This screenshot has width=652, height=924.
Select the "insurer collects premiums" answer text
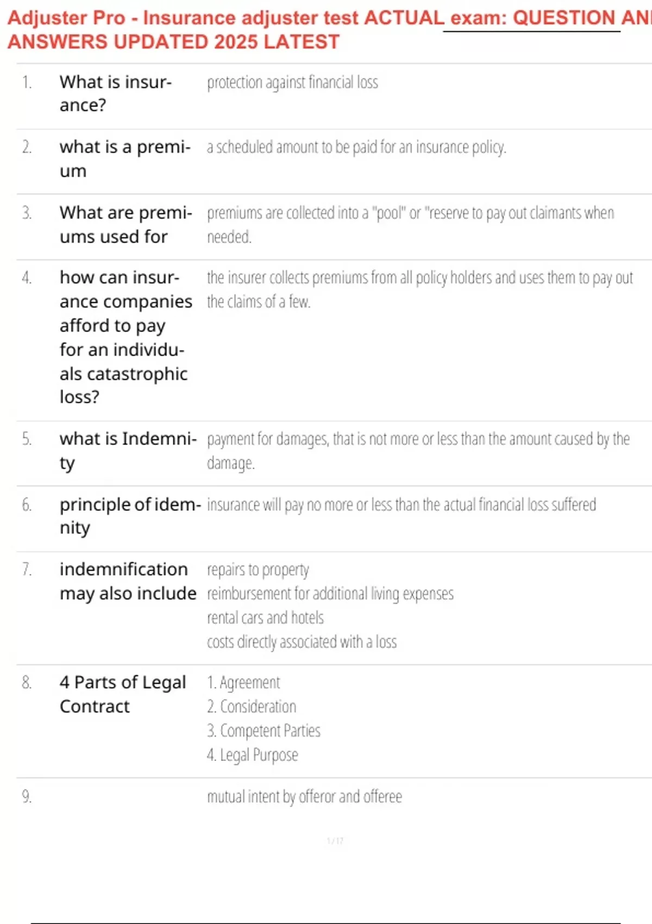pos(419,289)
